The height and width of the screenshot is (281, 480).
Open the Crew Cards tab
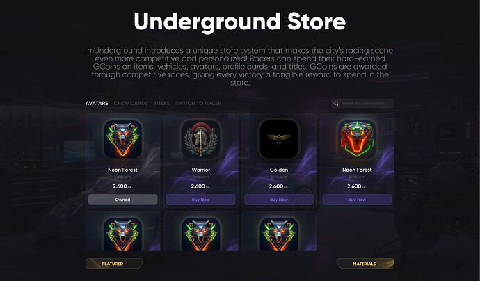point(131,103)
